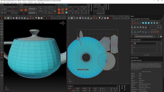
Task: Click Crush button in Align row
Action: 149,32
